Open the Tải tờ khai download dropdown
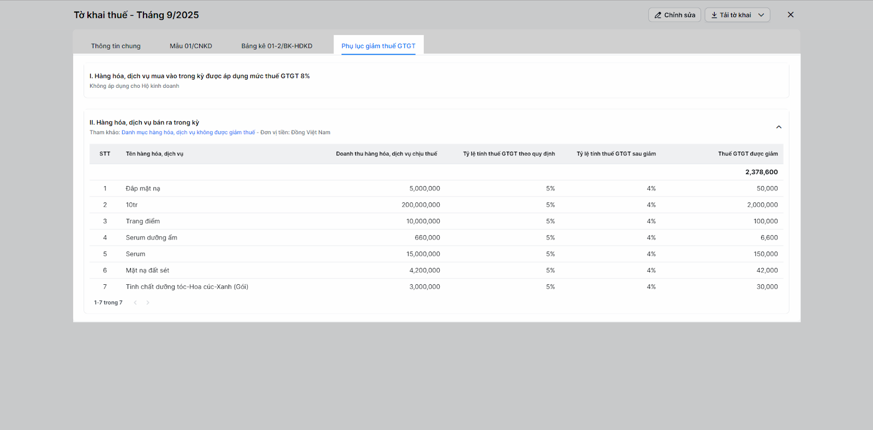The height and width of the screenshot is (430, 873). (737, 15)
